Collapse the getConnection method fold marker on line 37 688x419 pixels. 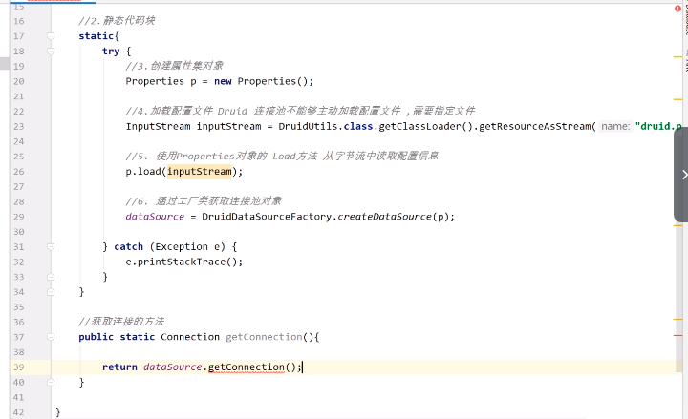coord(51,337)
